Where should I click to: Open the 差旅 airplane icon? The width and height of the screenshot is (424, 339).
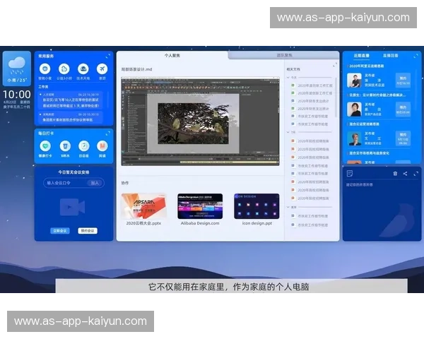(102, 69)
